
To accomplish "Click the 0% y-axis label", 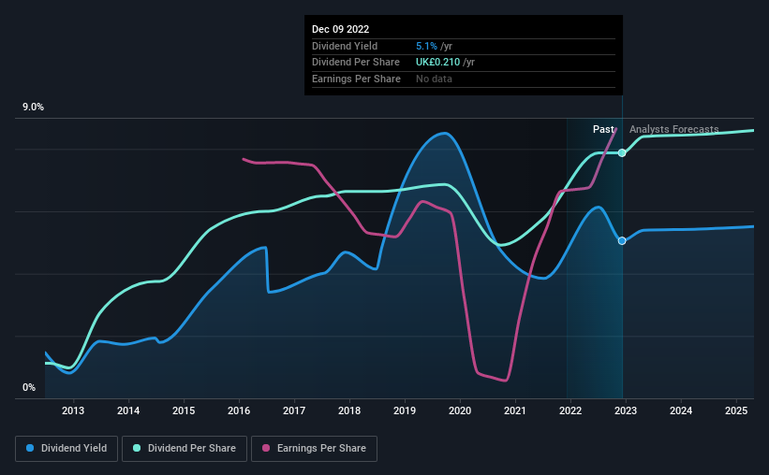I will point(29,388).
